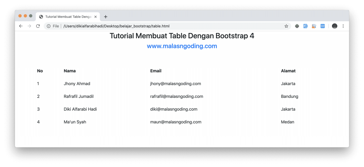
Task: Select the name Diki Alfarabi Hadi
Action: point(80,109)
